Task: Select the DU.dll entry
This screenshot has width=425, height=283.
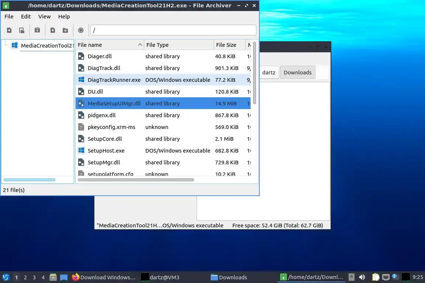Action: pos(163,92)
